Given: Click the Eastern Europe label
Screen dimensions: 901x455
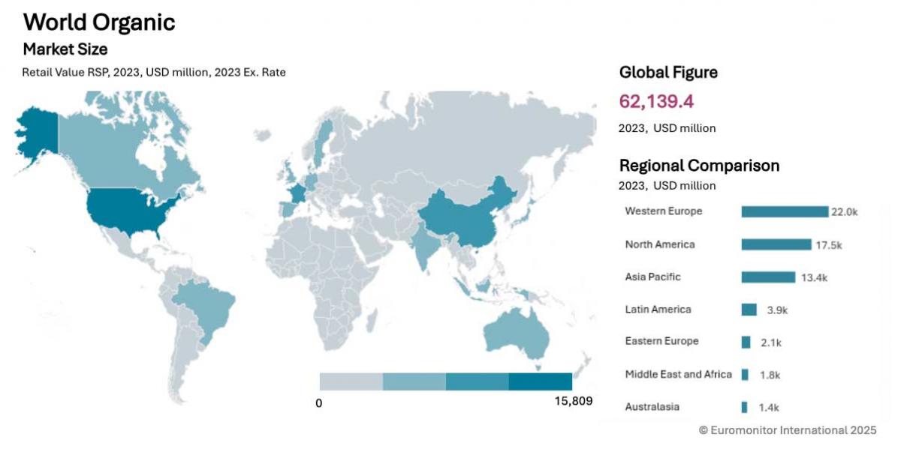Looking at the screenshot, I should 661,341.
